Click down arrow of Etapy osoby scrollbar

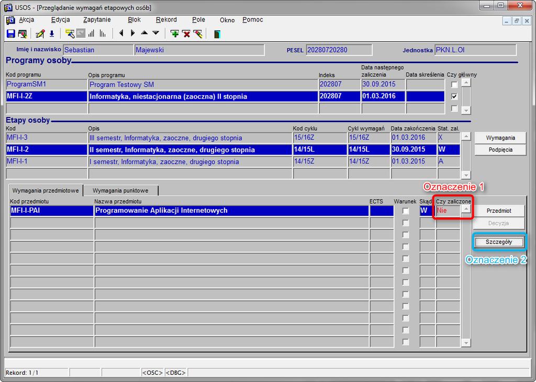point(465,175)
